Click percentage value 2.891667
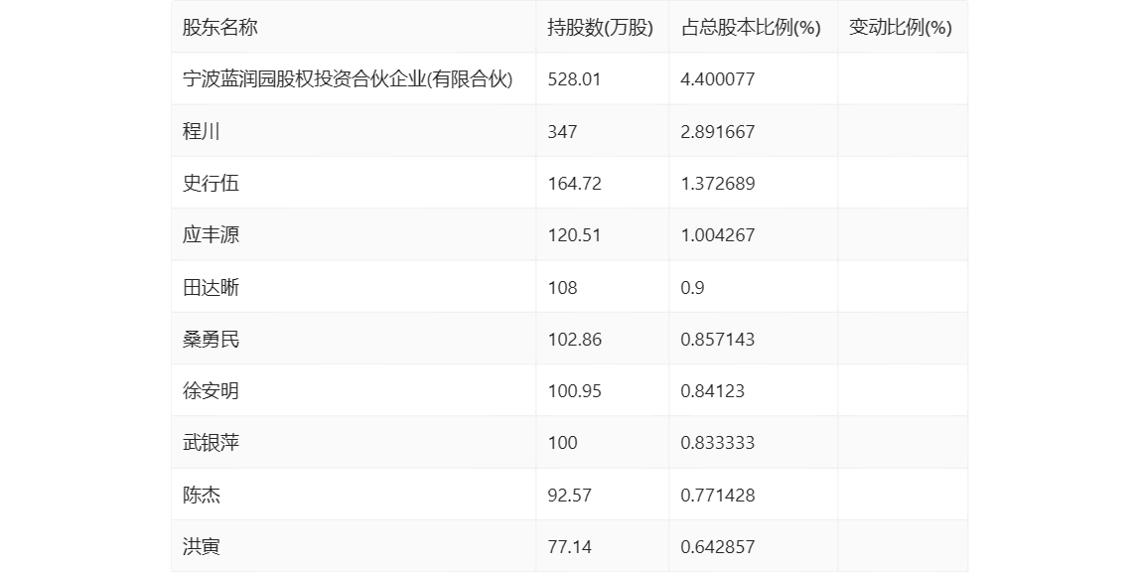Screen dimensions: 1140x572 point(718,131)
